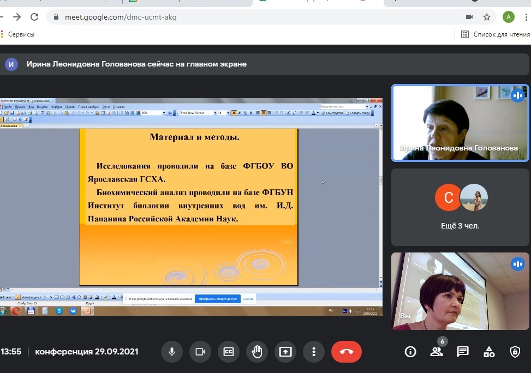Open the Правка menu in PowerPoint
Image resolution: width=531 pixels, height=373 pixels.
(x=20, y=107)
